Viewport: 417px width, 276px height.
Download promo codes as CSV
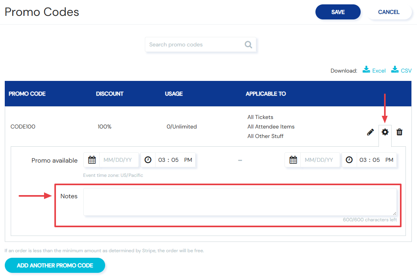[x=401, y=70]
